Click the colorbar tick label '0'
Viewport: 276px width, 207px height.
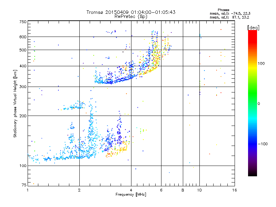pos(259,103)
